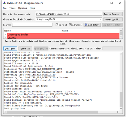
Task: Click the 'Found Threads: TRUE' log line
Action: click(x=17, y=89)
